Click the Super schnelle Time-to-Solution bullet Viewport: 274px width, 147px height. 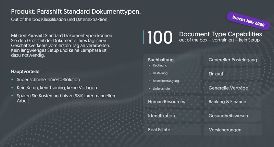click(48, 80)
